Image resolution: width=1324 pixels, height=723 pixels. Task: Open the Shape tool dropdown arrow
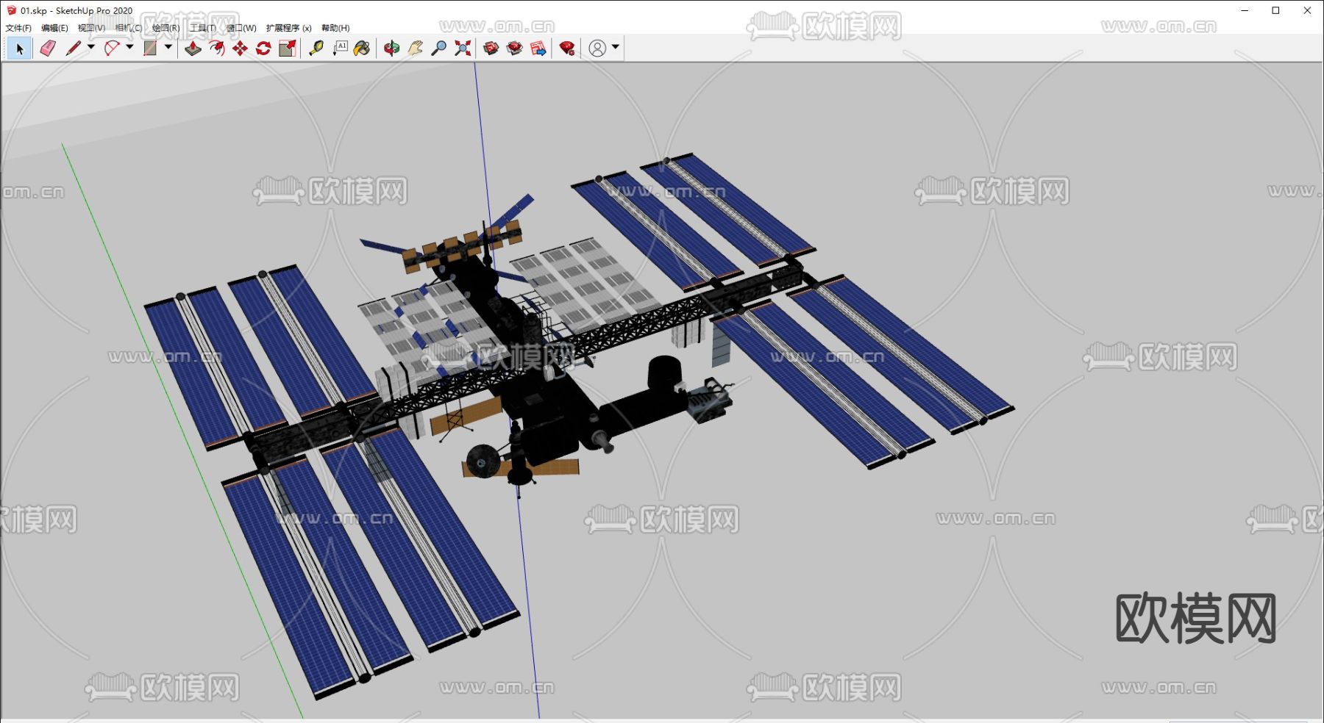click(168, 47)
